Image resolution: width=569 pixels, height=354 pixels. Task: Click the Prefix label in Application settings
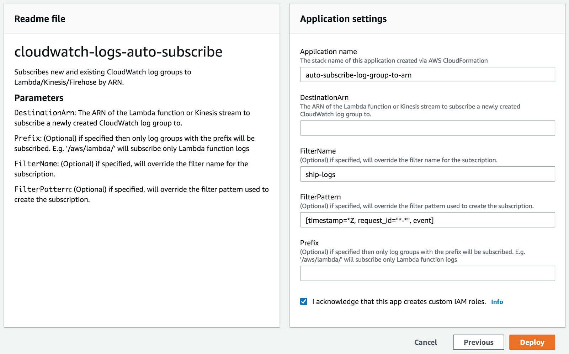point(308,242)
